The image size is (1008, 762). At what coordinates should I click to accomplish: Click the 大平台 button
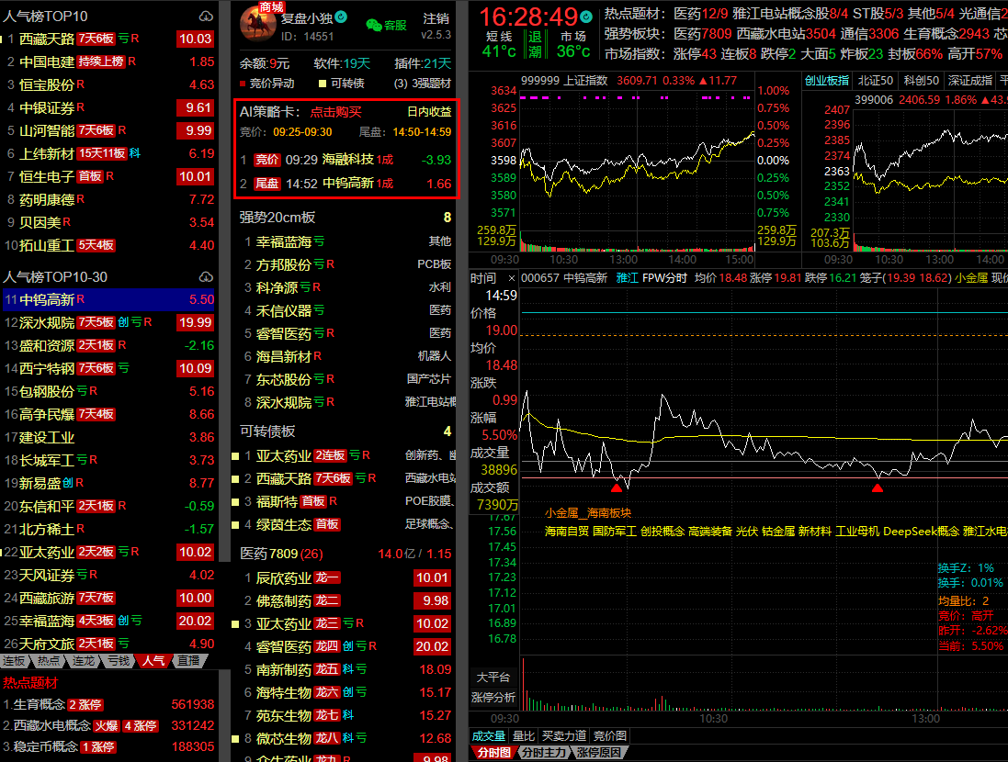point(493,678)
